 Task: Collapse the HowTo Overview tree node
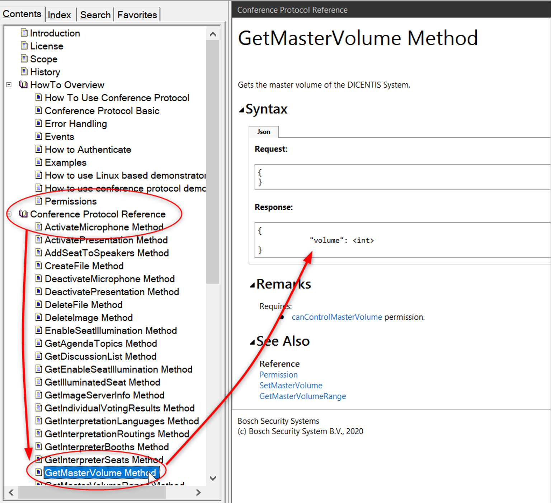(9, 85)
